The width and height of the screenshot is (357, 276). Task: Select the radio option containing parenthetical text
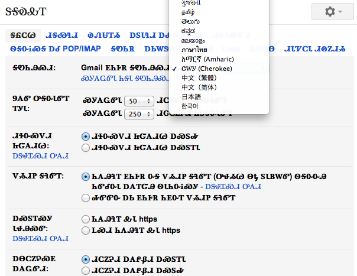(x=87, y=176)
